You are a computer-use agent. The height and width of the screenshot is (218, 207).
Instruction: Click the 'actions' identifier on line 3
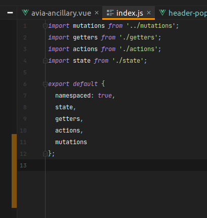pyautogui.click(x=85, y=49)
